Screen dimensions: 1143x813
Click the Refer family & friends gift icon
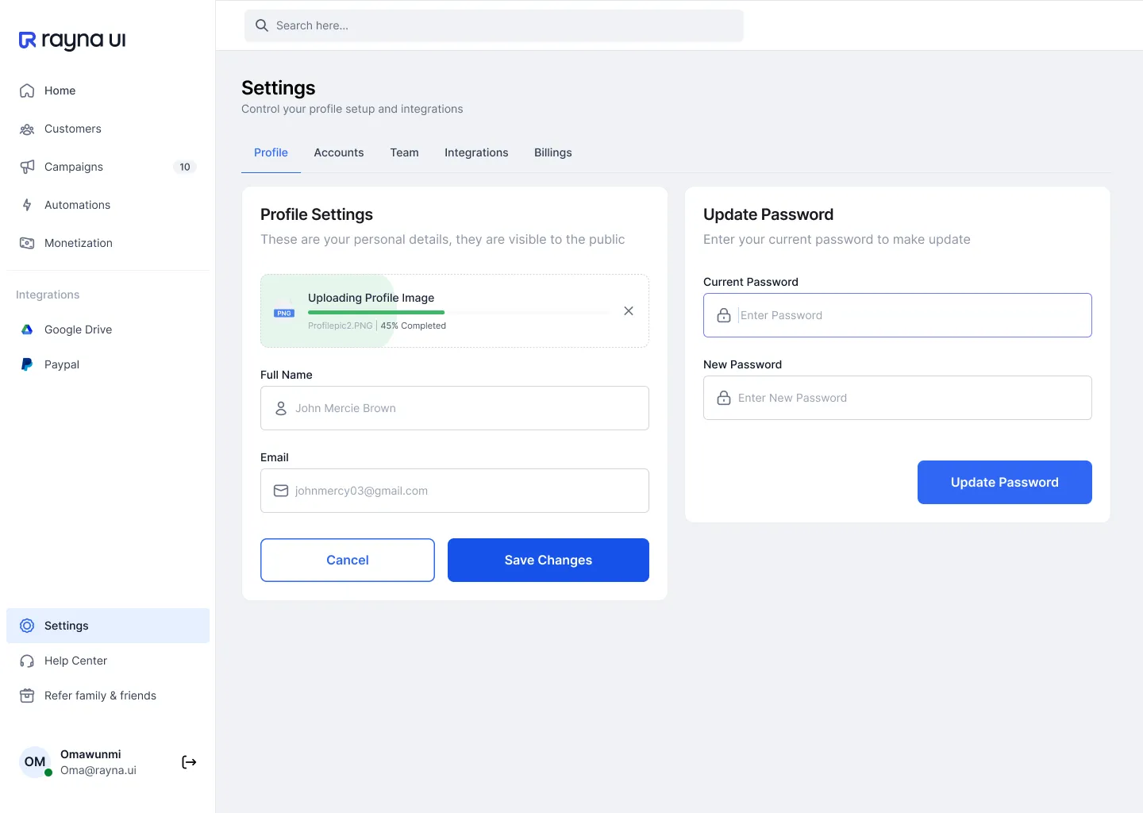pyautogui.click(x=27, y=695)
